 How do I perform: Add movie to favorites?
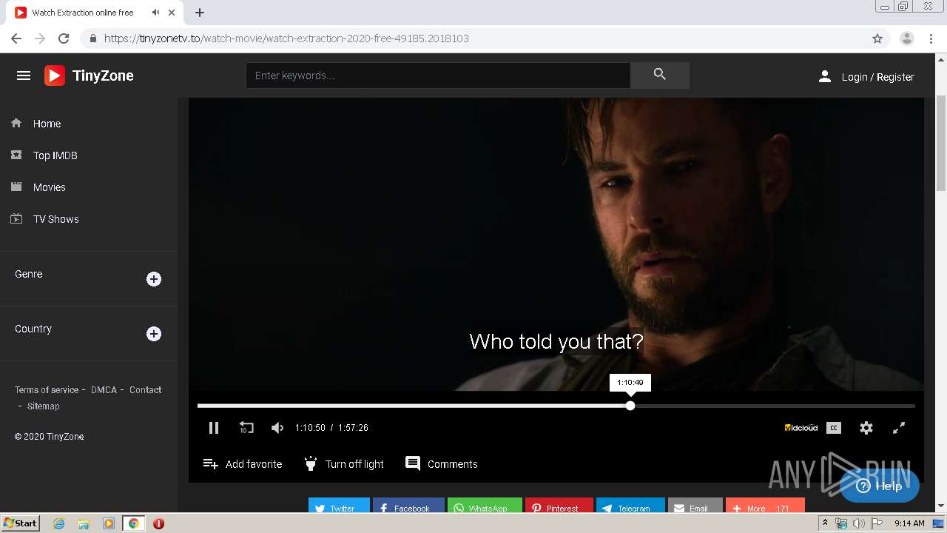click(243, 464)
